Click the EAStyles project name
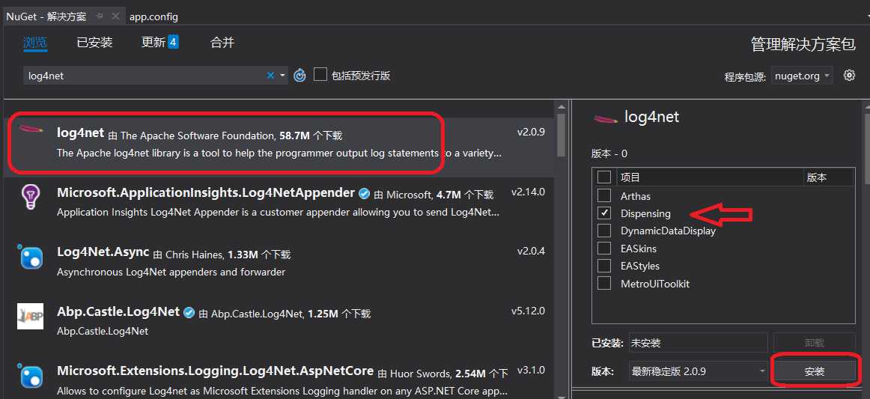870x399 pixels. [x=639, y=266]
